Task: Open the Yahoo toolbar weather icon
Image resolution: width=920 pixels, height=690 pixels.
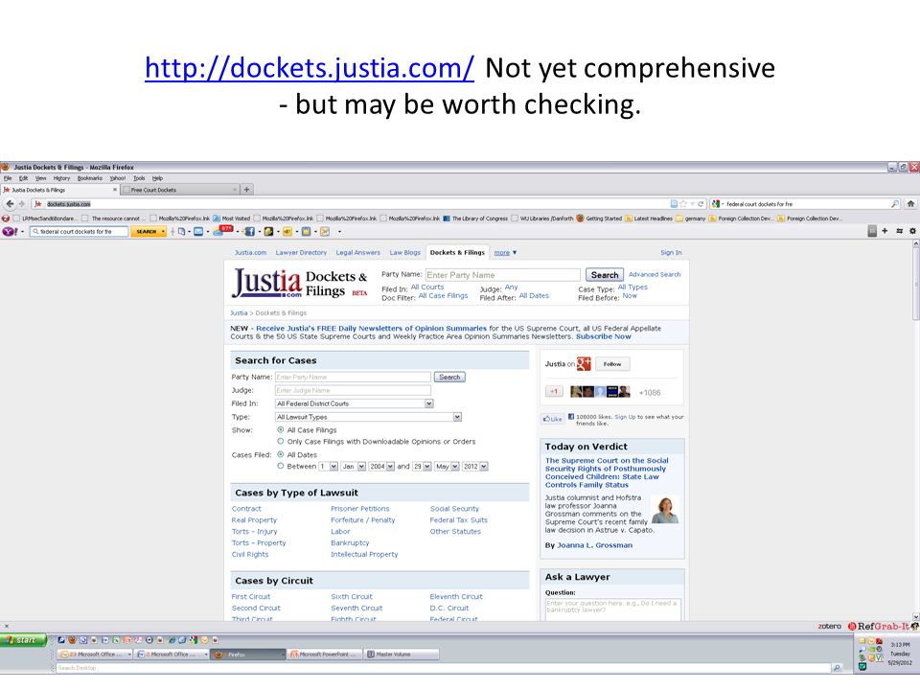Action: tap(223, 231)
